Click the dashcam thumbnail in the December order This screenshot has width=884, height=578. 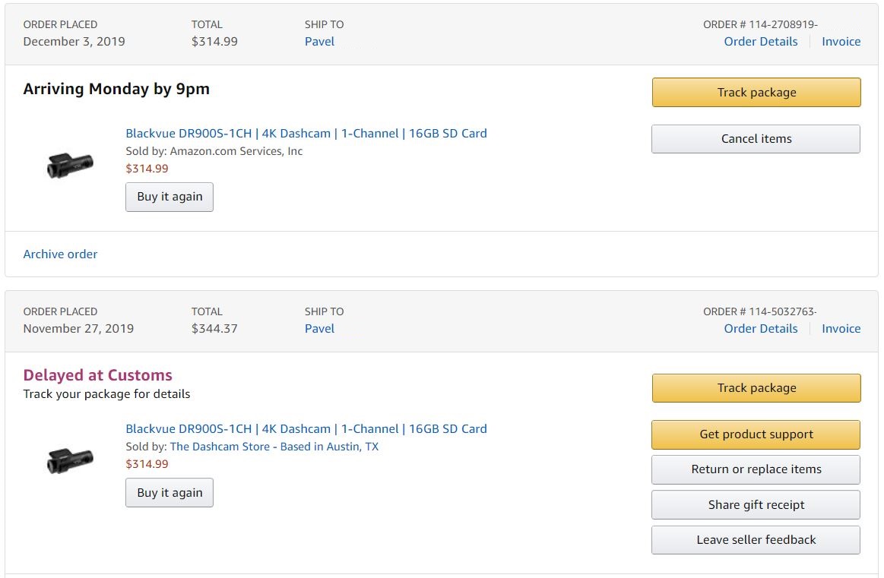point(70,165)
